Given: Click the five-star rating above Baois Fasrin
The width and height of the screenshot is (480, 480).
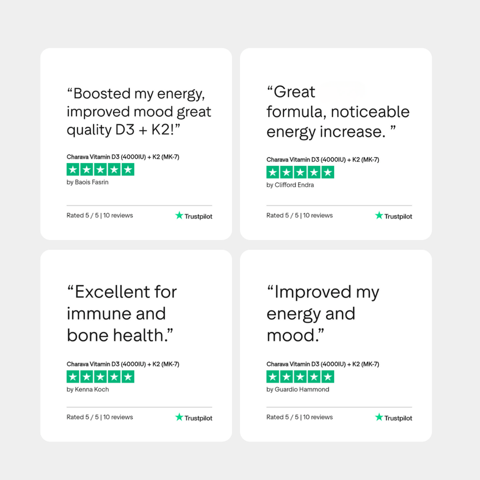Looking at the screenshot, I should coord(100,170).
